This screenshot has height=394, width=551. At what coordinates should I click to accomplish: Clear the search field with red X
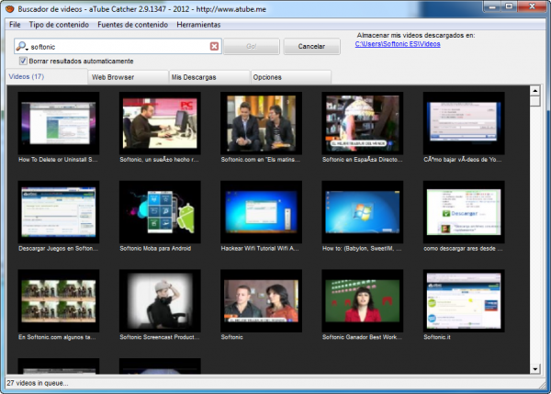tap(214, 46)
